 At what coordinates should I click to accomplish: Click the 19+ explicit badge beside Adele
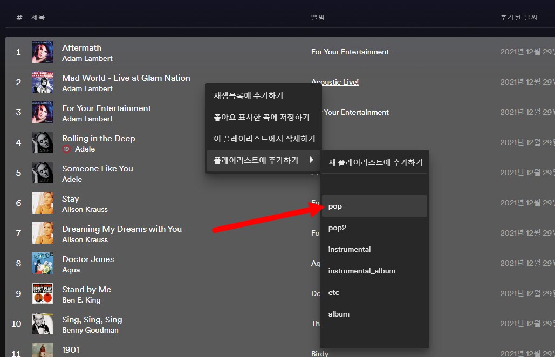[x=66, y=149]
